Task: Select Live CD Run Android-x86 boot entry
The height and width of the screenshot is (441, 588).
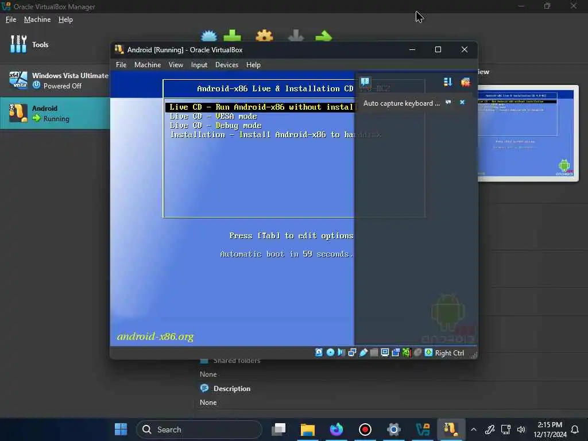Action: pyautogui.click(x=260, y=107)
